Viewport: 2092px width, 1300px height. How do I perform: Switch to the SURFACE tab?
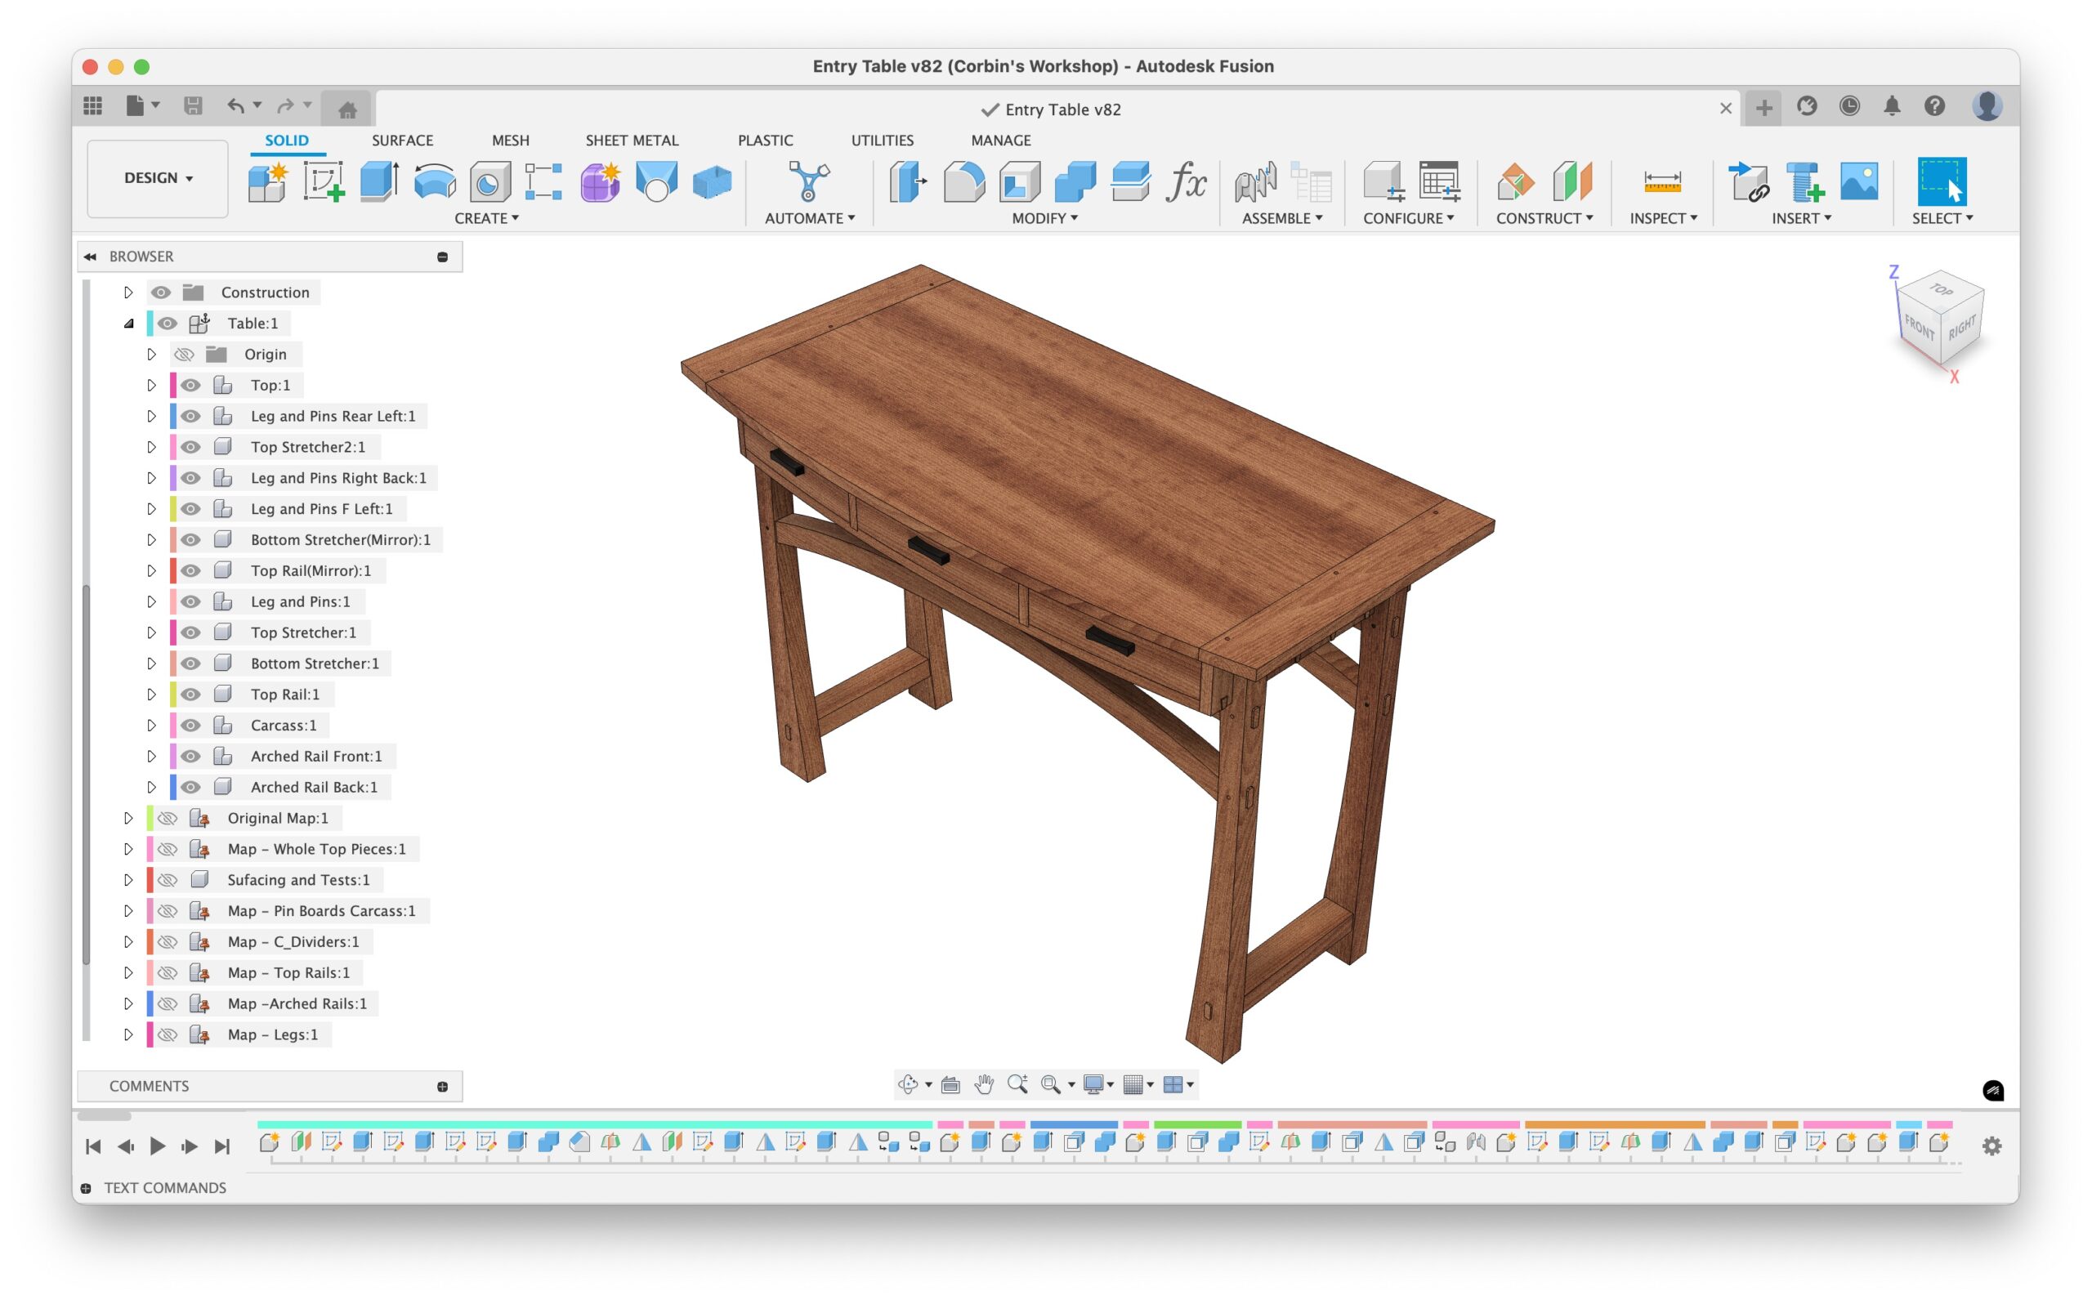(402, 141)
